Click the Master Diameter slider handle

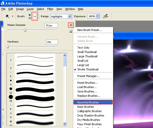coord(25,30)
